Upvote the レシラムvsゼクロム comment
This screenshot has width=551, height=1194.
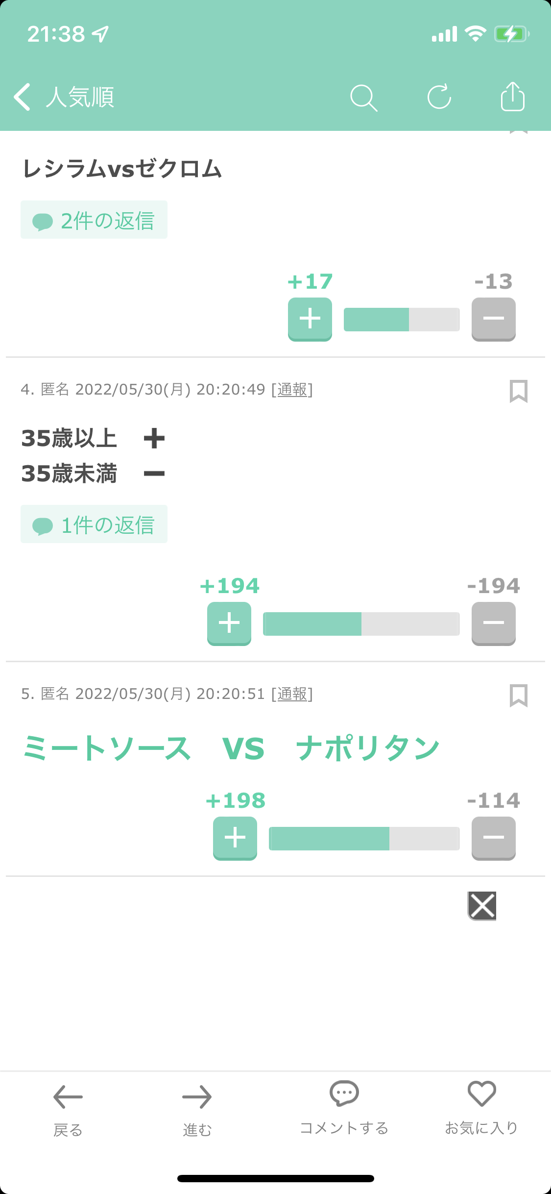tap(310, 319)
